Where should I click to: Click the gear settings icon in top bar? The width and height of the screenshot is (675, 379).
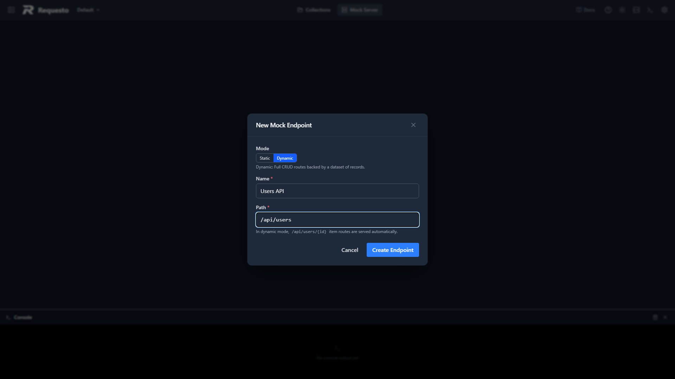(664, 10)
